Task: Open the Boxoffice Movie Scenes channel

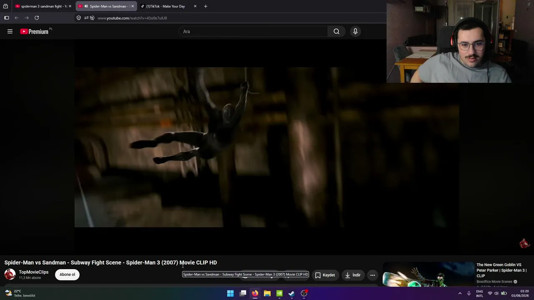Action: (494, 282)
